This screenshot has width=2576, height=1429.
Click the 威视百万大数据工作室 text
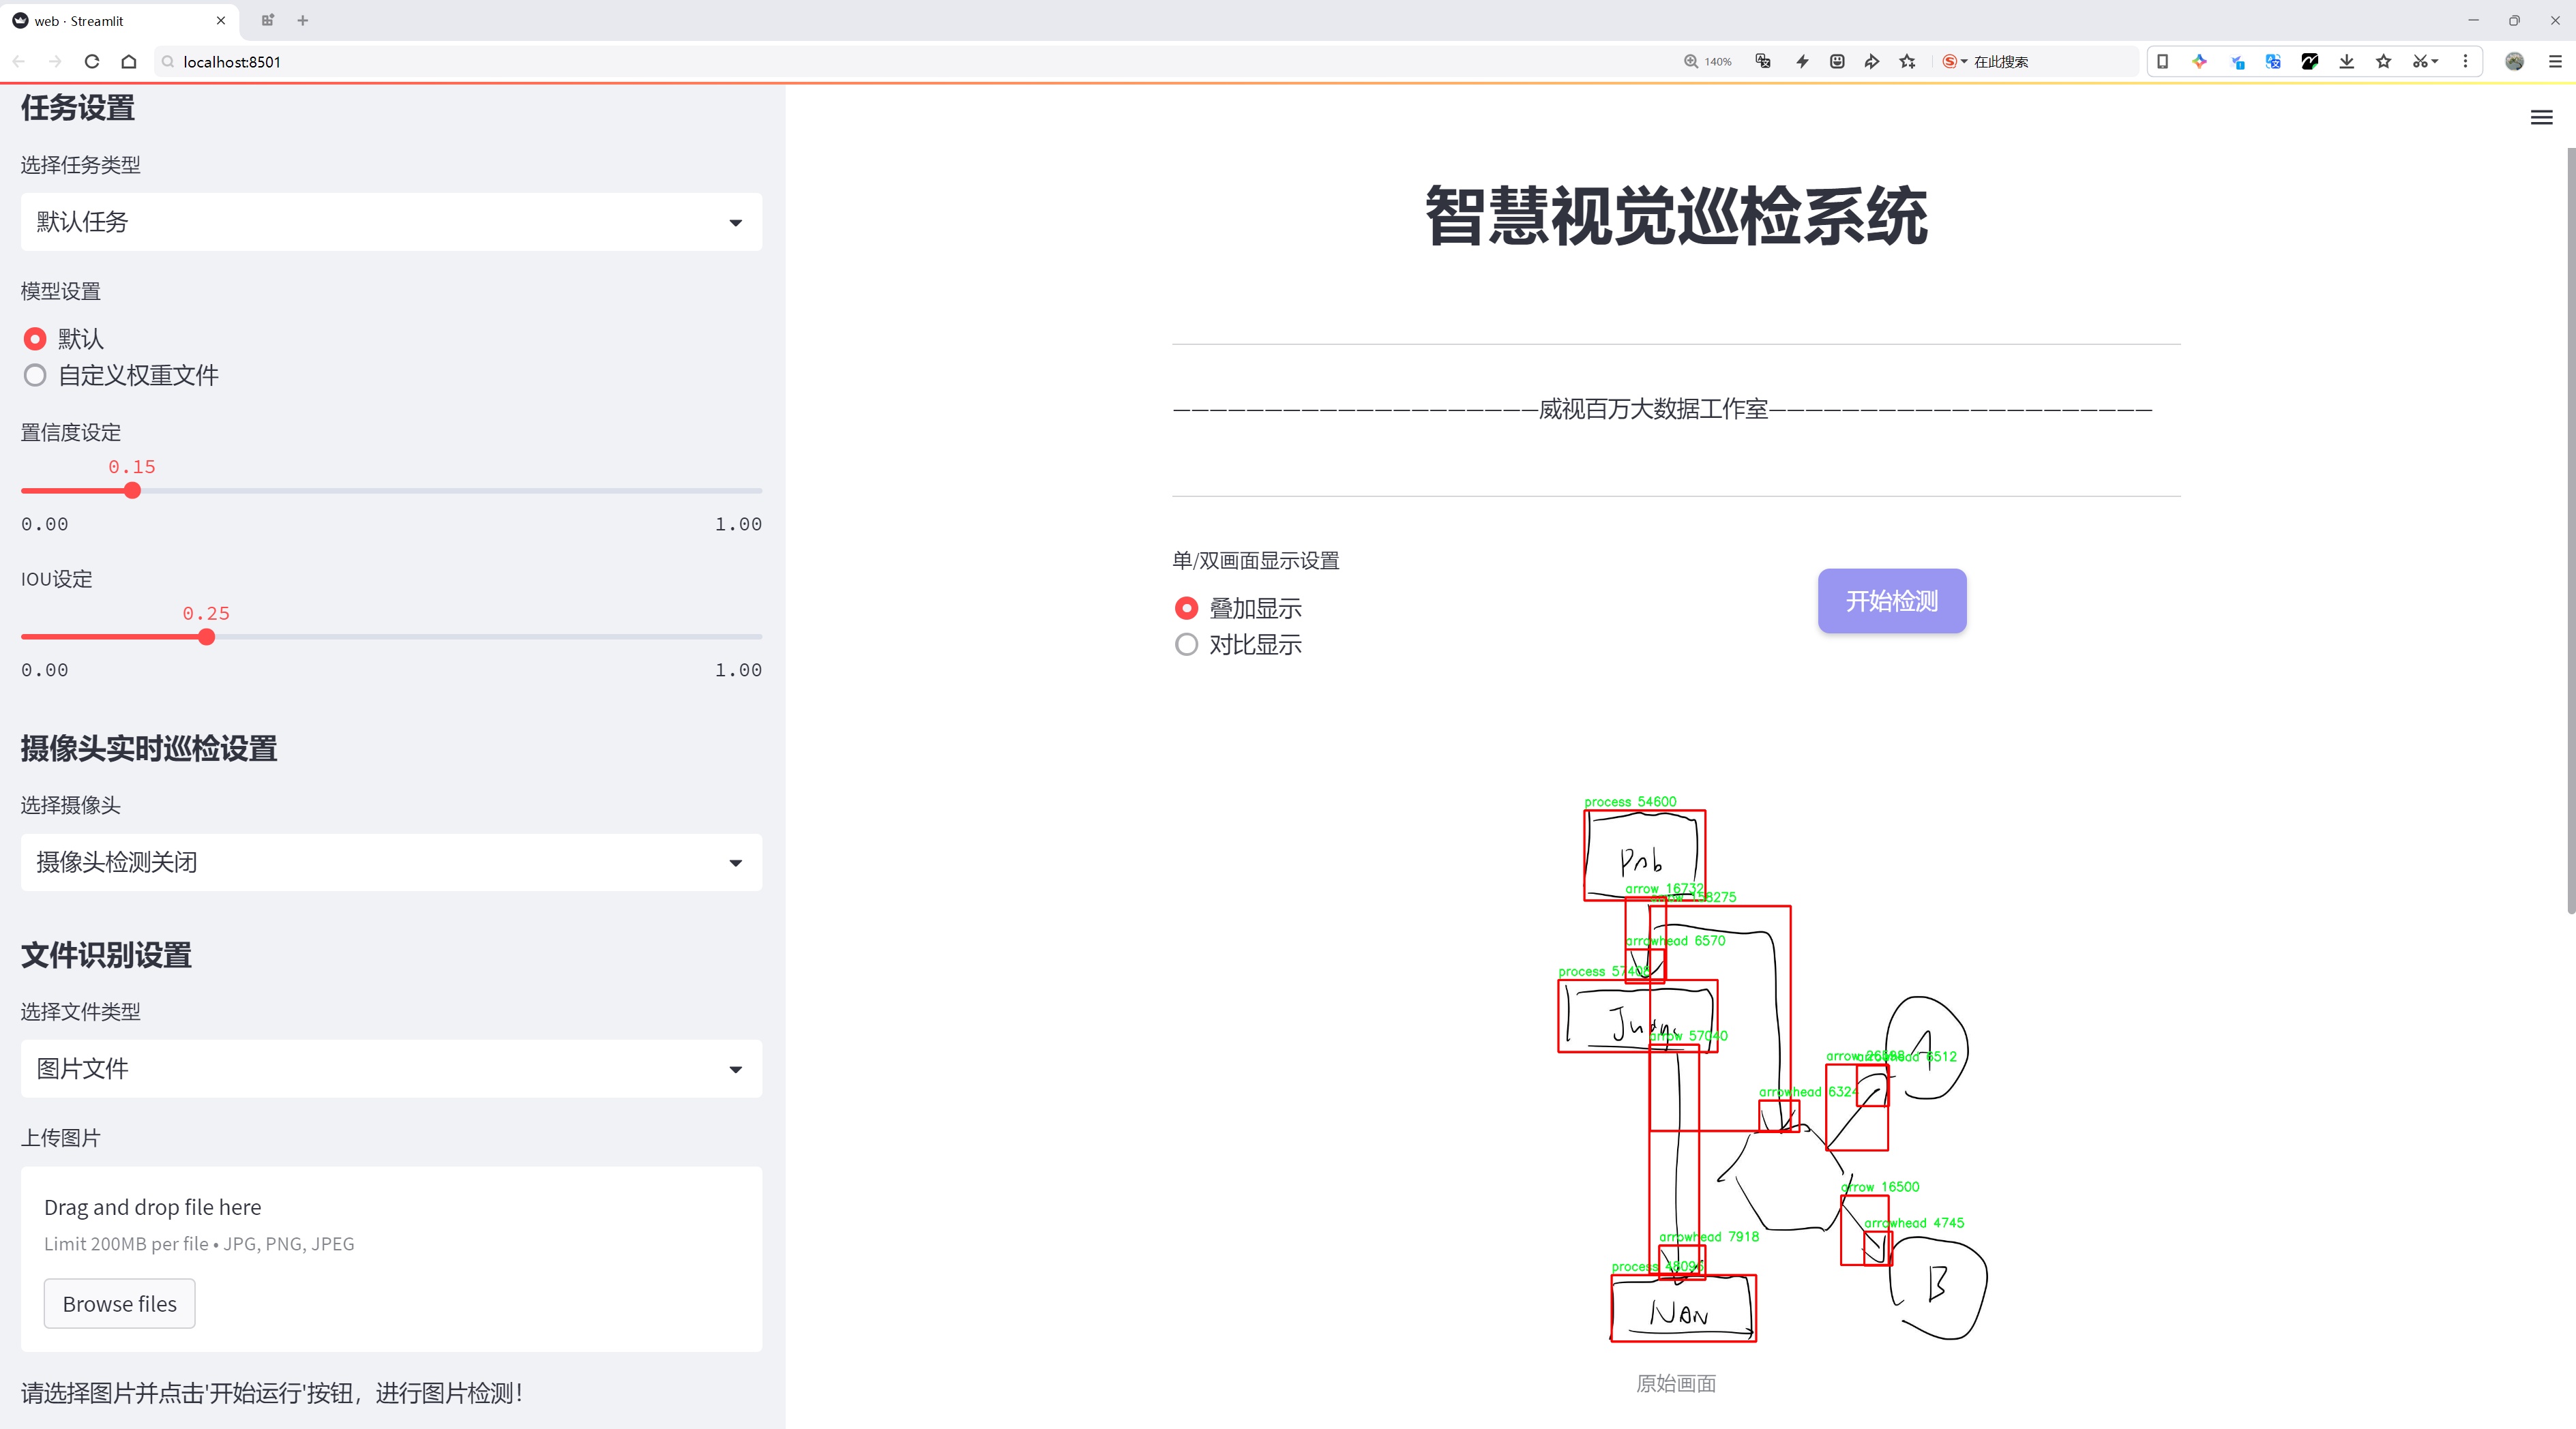point(1653,408)
